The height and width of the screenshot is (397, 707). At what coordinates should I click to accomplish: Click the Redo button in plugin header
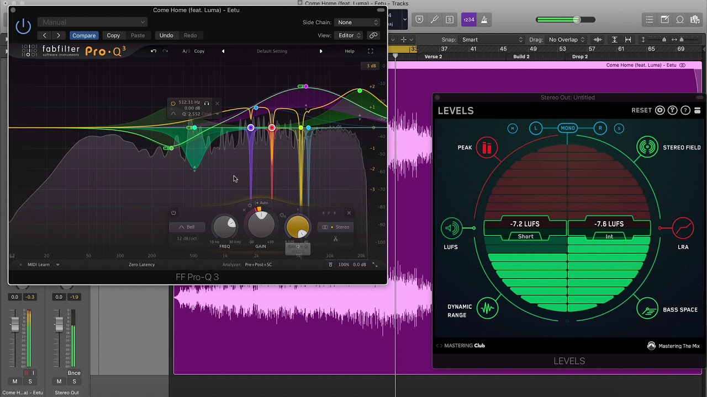pos(190,35)
